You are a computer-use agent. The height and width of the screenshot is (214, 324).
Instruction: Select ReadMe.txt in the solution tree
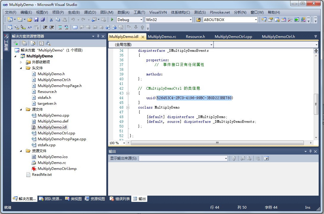click(x=42, y=175)
